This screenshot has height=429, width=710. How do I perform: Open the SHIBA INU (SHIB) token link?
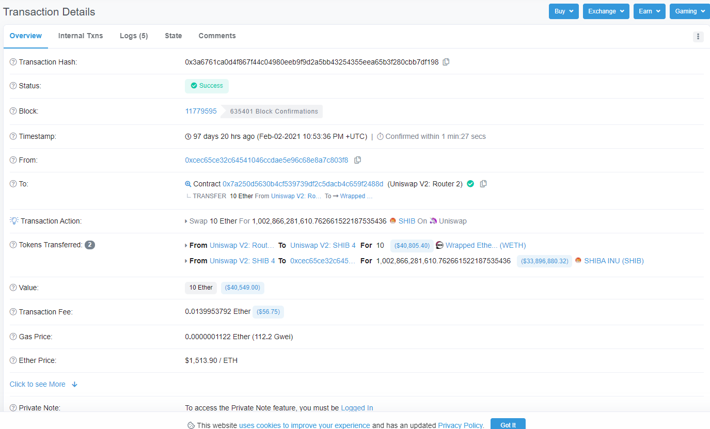614,261
